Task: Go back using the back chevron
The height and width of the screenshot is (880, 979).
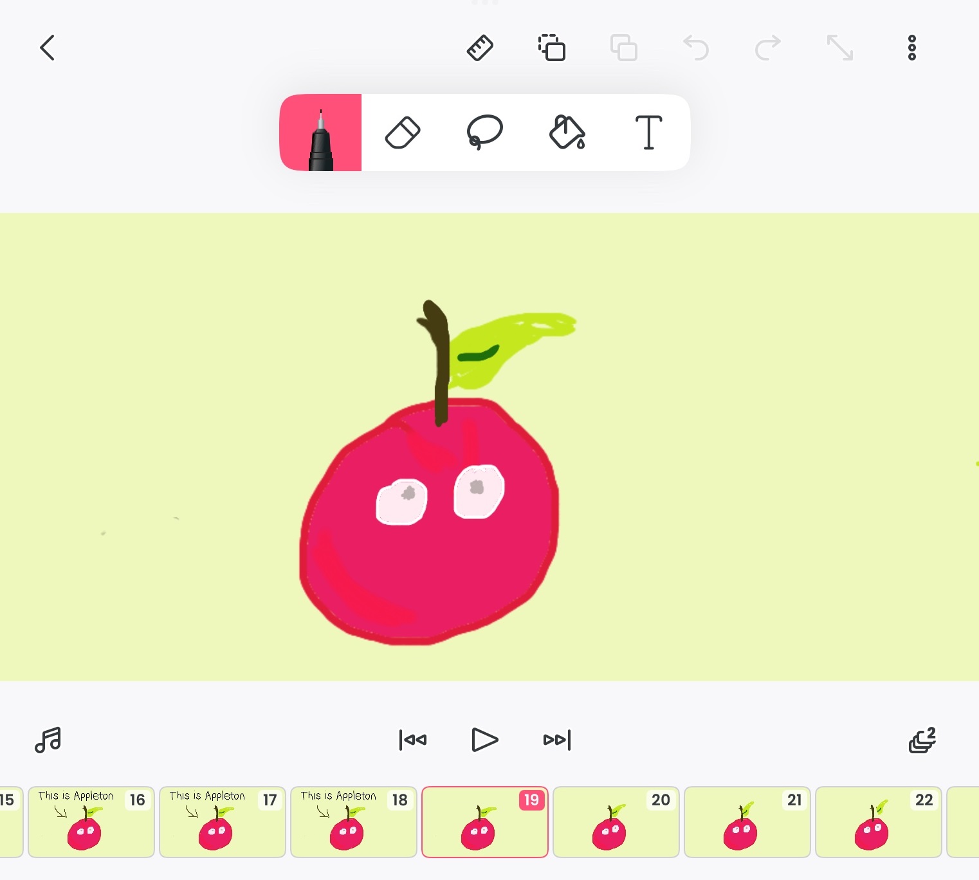Action: [x=48, y=48]
